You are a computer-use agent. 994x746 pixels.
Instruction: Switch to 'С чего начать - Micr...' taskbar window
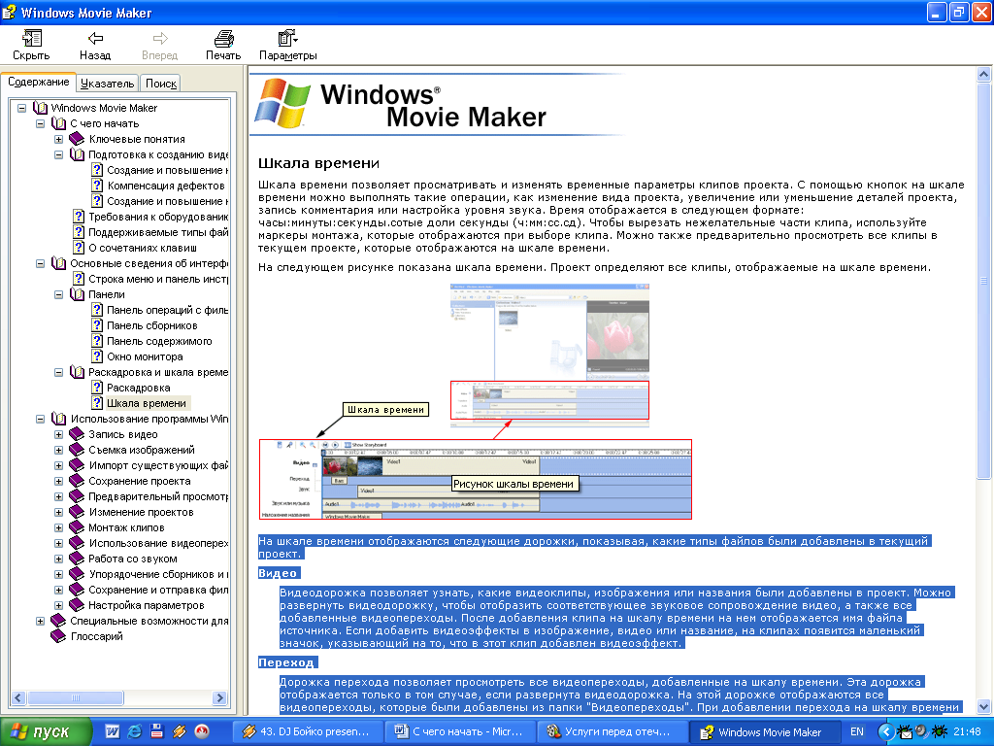pyautogui.click(x=461, y=731)
